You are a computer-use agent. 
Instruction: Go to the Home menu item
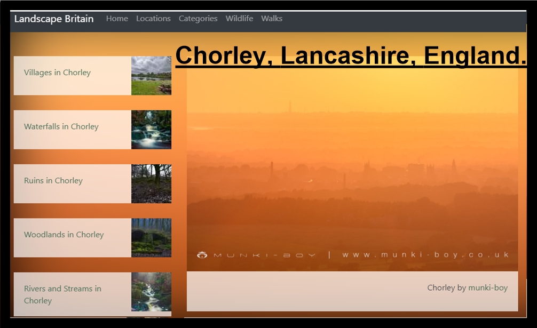(x=117, y=19)
